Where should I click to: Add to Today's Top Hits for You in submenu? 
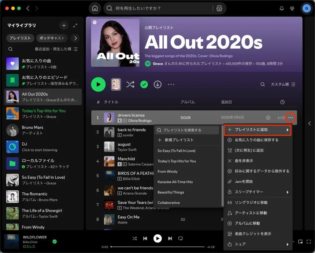point(187,161)
